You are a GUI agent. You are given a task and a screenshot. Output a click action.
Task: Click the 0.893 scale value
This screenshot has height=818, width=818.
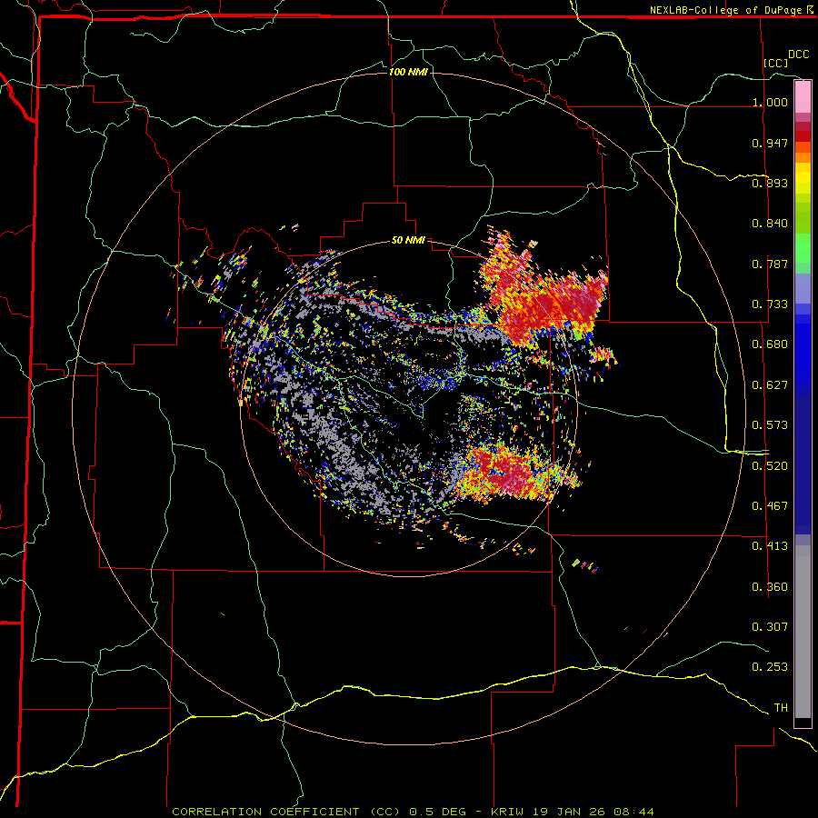770,183
